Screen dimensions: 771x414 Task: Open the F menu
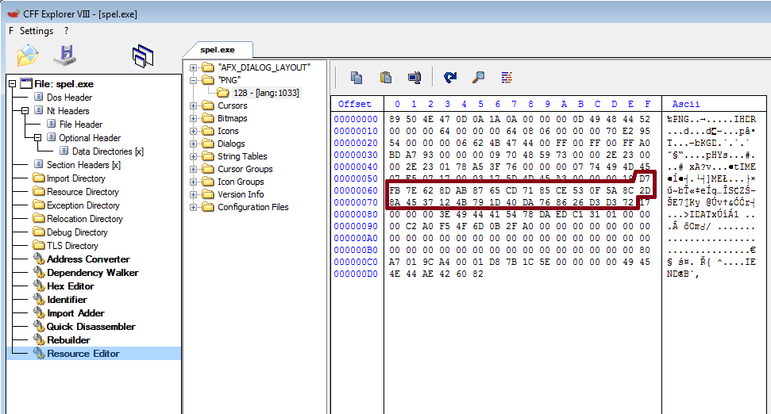click(x=11, y=31)
